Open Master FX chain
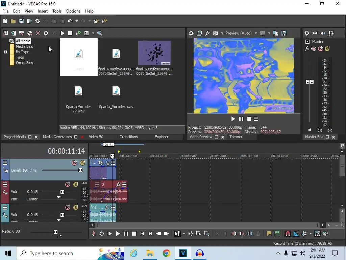 pyautogui.click(x=307, y=49)
